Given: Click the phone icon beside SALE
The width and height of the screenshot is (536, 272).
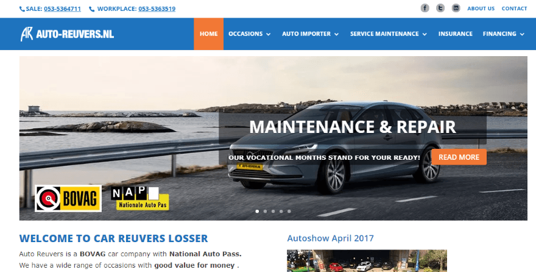Looking at the screenshot, I should point(22,9).
